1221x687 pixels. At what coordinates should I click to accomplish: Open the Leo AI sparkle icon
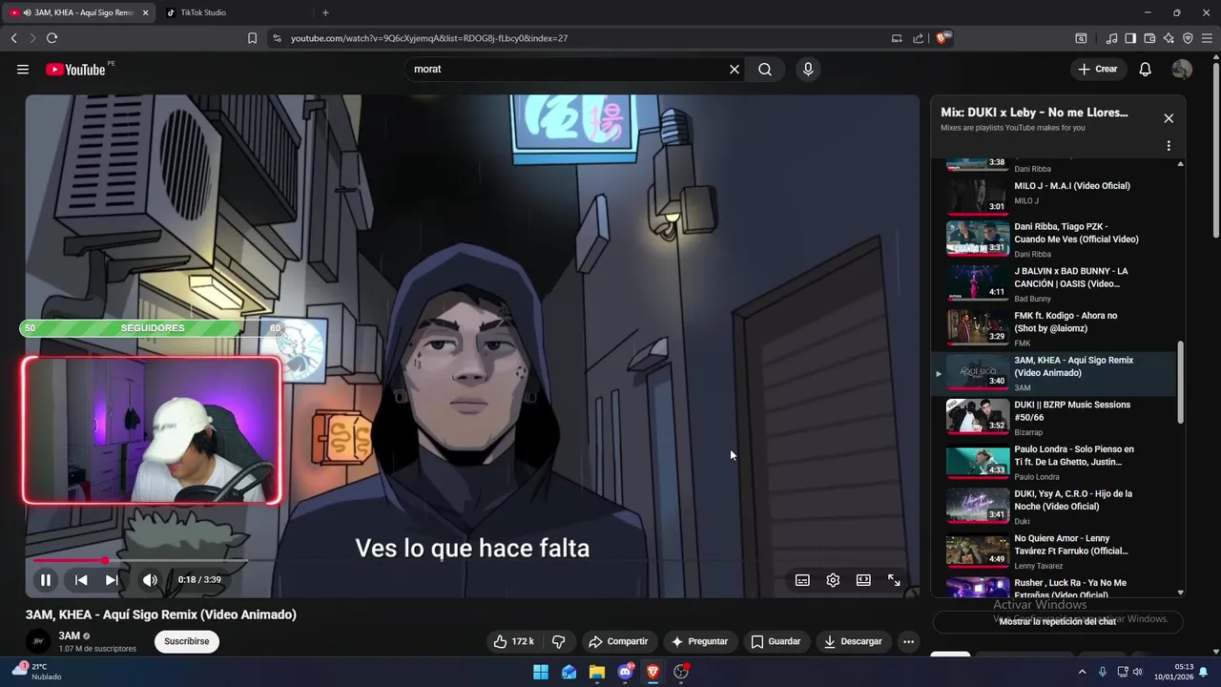coord(1169,38)
